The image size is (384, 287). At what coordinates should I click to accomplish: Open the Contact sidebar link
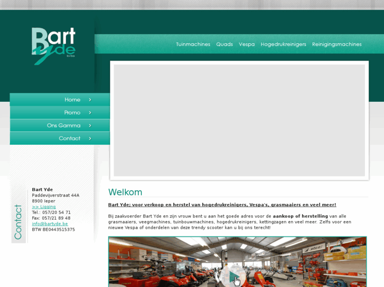60,138
